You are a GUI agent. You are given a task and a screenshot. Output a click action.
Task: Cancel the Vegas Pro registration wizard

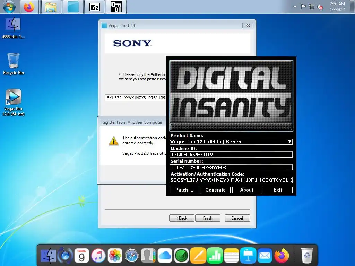[237, 218]
